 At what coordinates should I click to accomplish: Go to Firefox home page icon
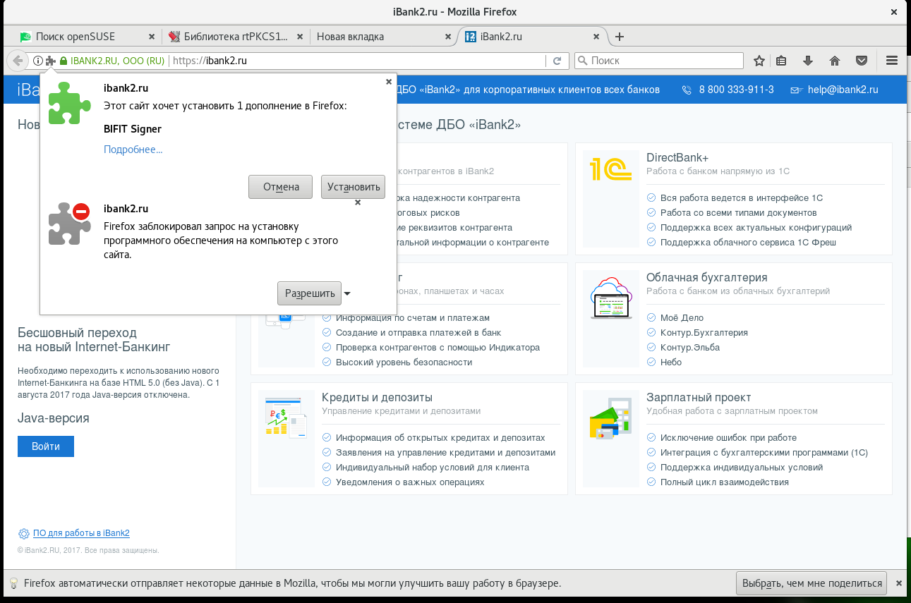835,61
